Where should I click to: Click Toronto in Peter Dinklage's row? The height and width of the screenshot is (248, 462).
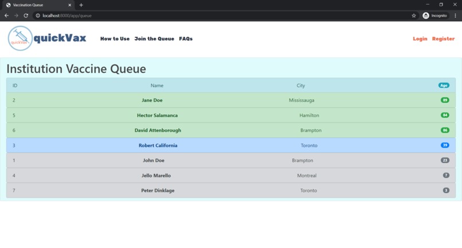308,191
